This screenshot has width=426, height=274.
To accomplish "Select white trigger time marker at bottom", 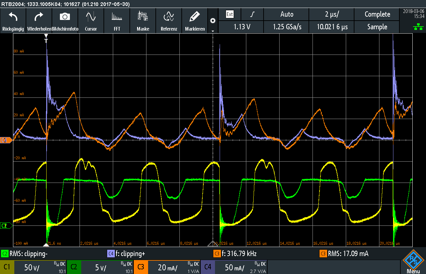I will click(x=46, y=244).
